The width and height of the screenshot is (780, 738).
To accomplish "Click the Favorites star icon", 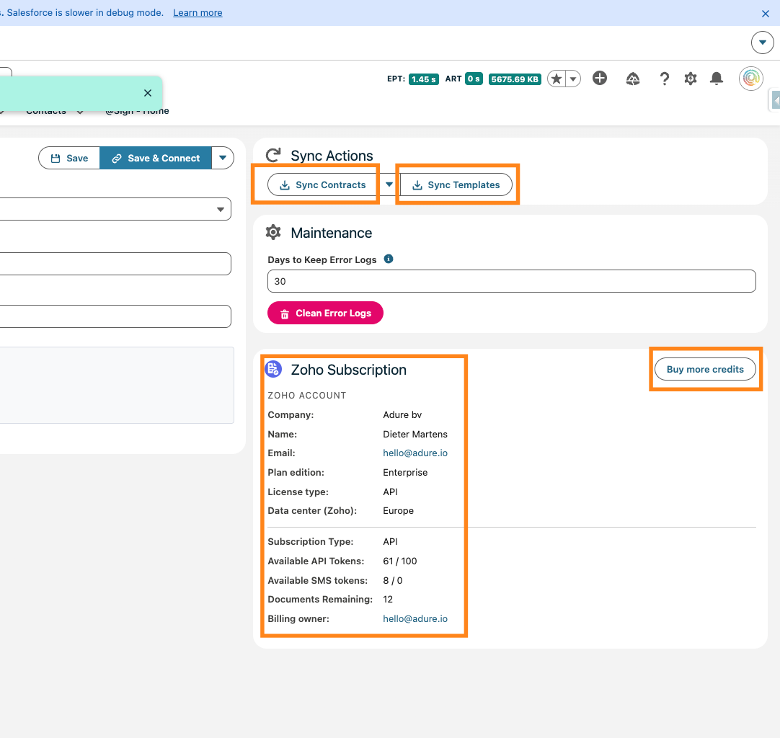I will 556,79.
